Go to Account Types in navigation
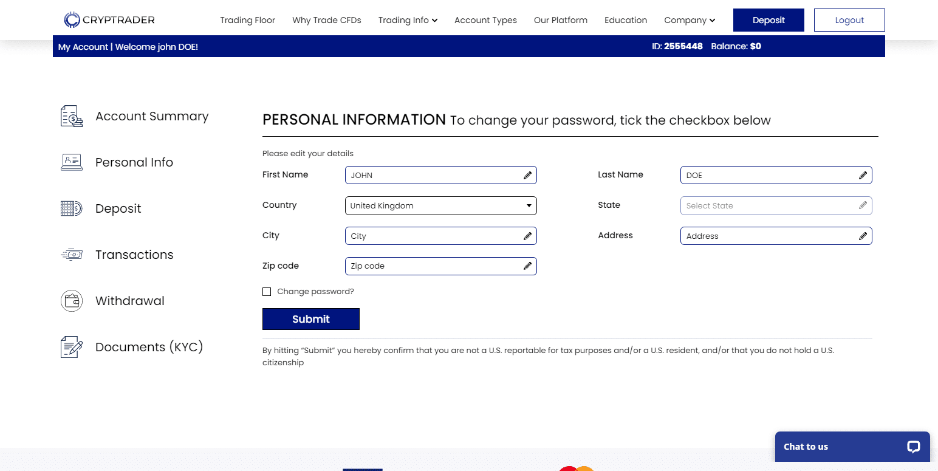This screenshot has width=938, height=471. pos(485,20)
